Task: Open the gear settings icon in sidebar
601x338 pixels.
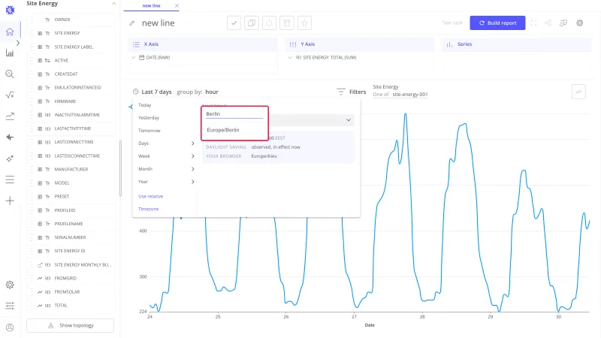Action: [10, 285]
